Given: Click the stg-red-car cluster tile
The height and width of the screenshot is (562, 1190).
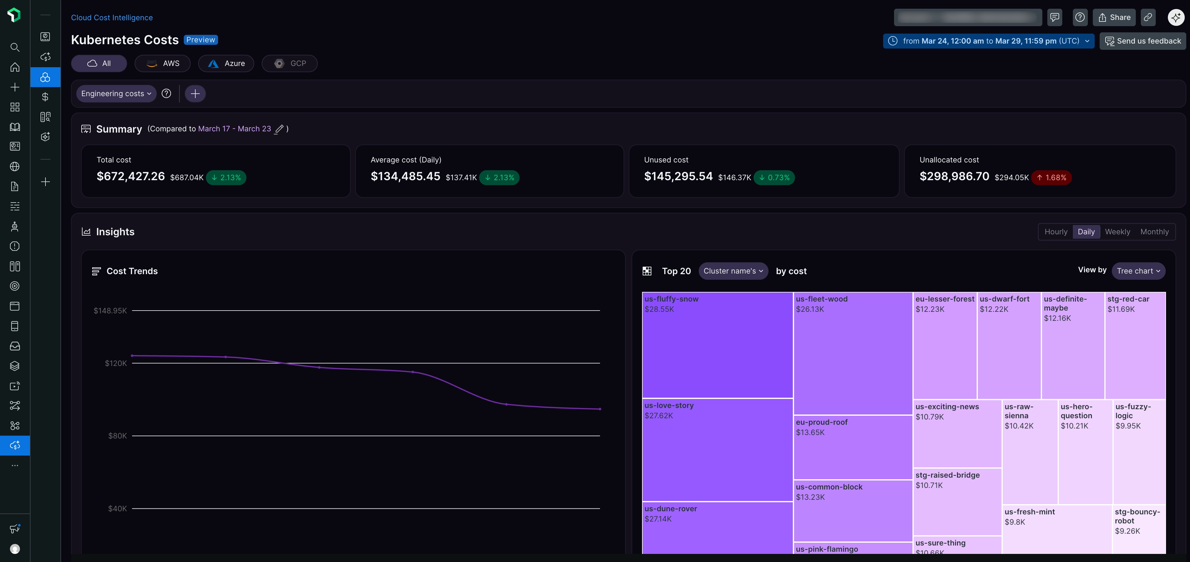Looking at the screenshot, I should [1135, 345].
